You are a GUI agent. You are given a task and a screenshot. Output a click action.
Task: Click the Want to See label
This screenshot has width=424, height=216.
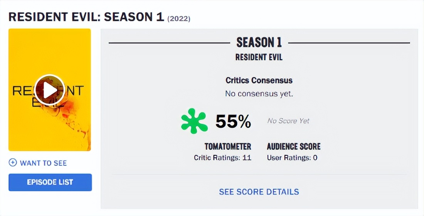tap(43, 163)
